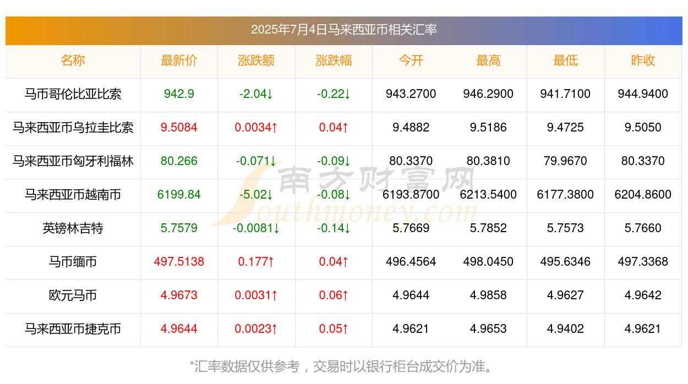Click the title 2025年7月4日马来西亚币相关汇率

tap(344, 30)
